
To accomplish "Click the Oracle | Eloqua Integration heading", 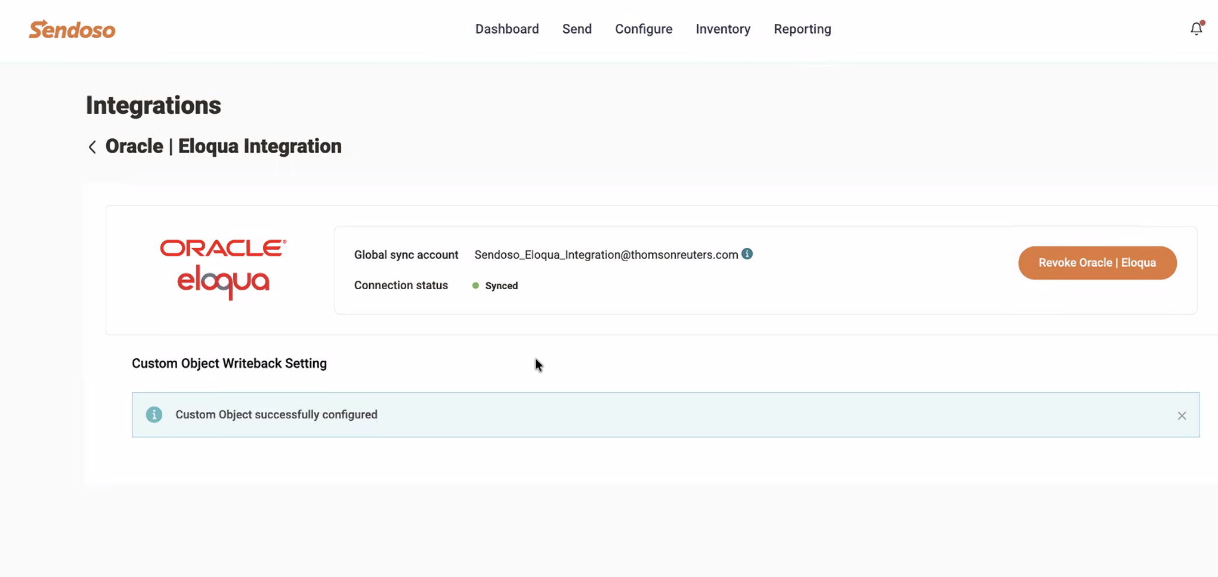I will pos(224,147).
